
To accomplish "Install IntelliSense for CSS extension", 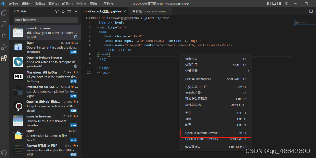I will pyautogui.click(x=73, y=96).
